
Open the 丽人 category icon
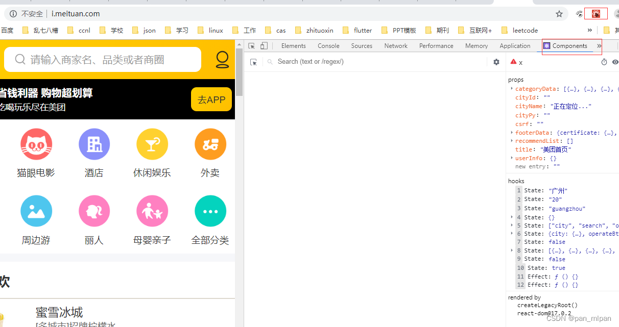pyautogui.click(x=94, y=211)
